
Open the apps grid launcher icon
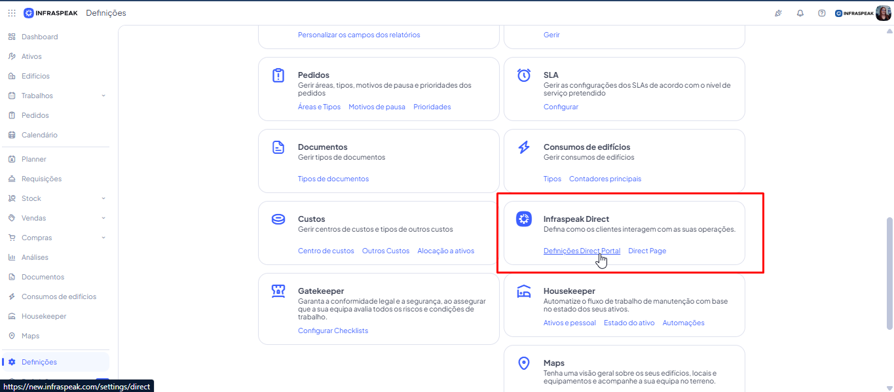(12, 13)
